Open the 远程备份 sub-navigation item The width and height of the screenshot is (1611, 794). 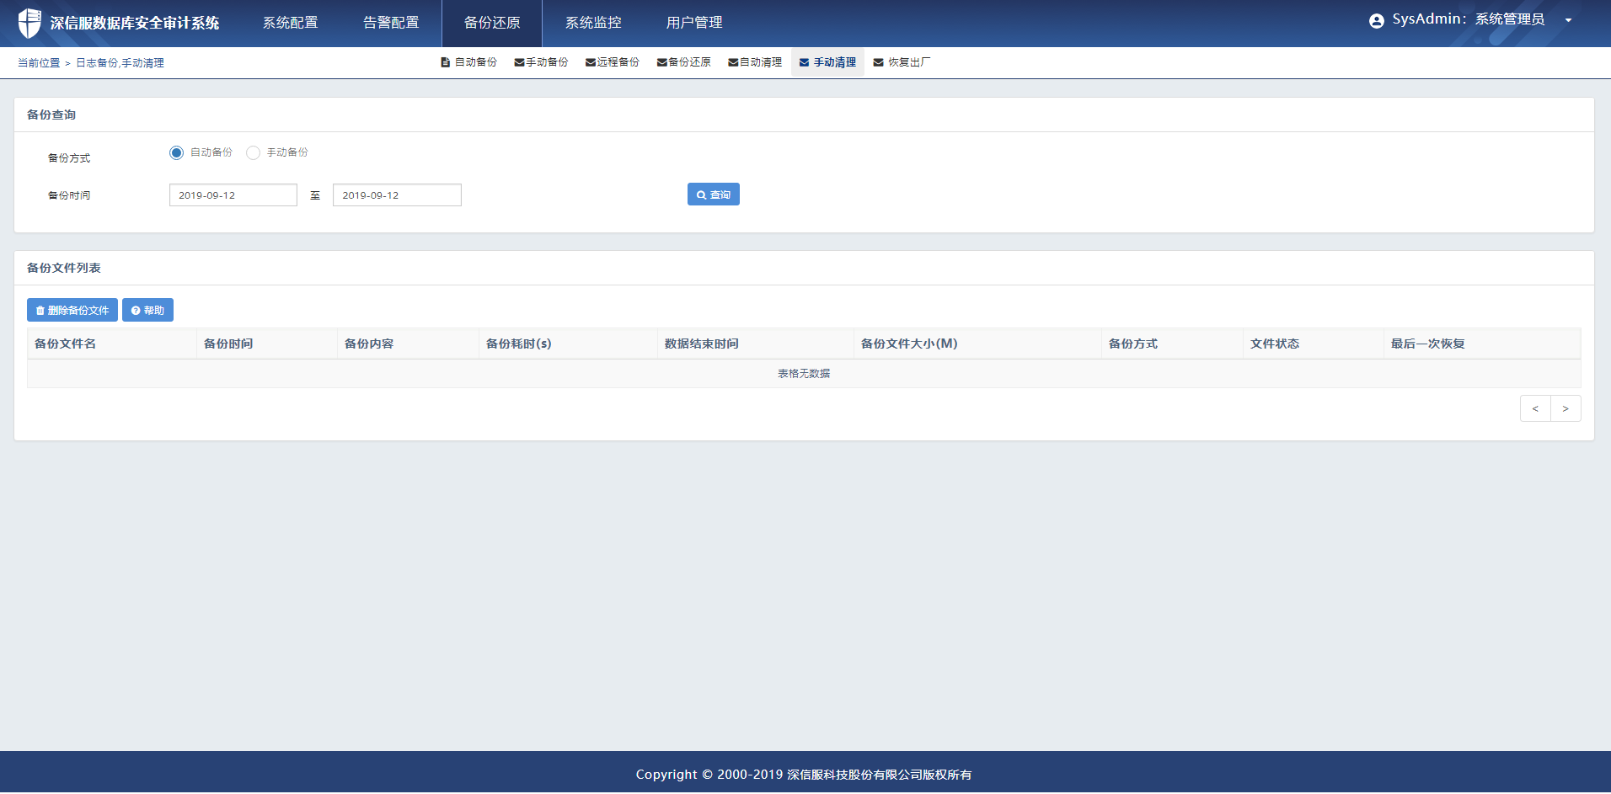click(613, 62)
